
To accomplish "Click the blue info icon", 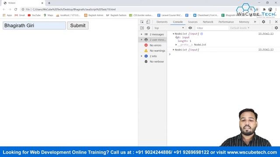I will pyautogui.click(x=146, y=56).
